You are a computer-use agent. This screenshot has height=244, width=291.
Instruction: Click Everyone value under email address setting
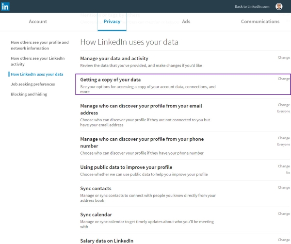tap(283, 112)
